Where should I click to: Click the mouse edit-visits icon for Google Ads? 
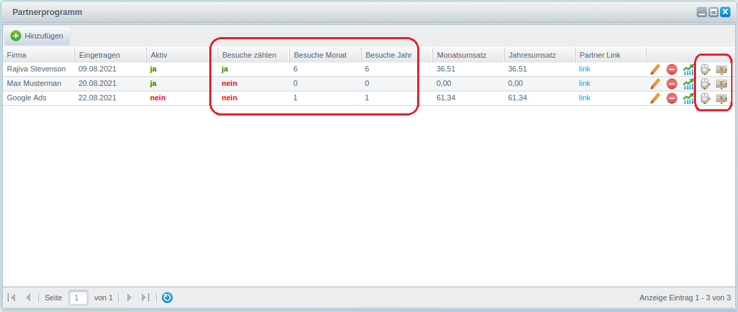[x=705, y=98]
